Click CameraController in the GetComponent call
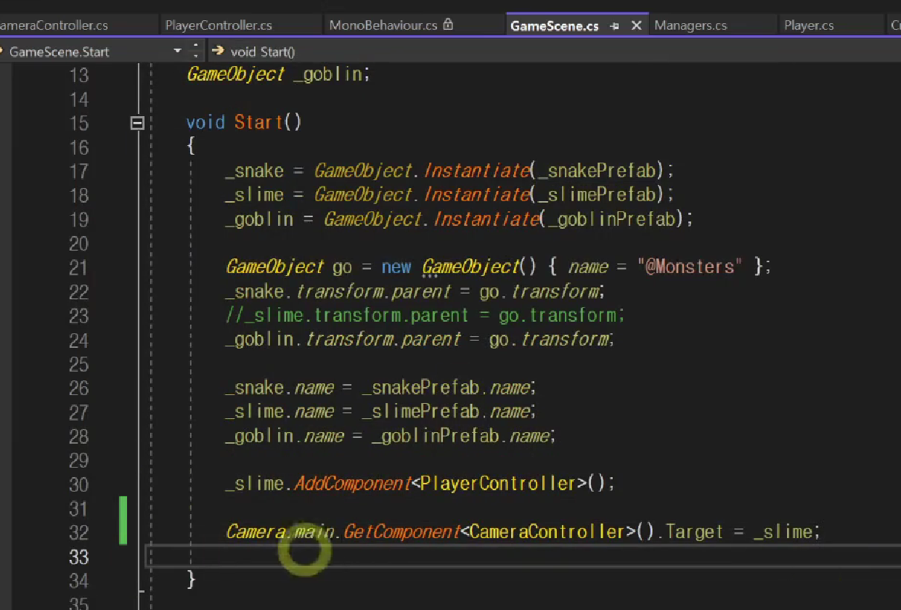The image size is (901, 610). pyautogui.click(x=547, y=532)
